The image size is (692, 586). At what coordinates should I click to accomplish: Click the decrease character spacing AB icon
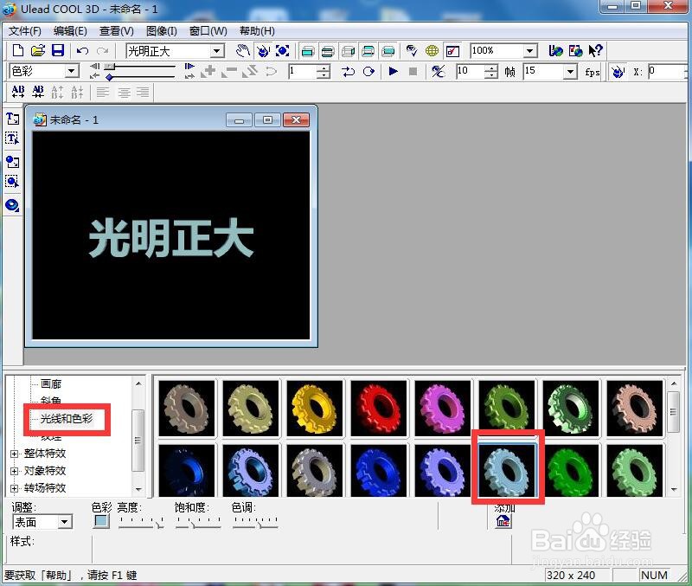pyautogui.click(x=38, y=92)
